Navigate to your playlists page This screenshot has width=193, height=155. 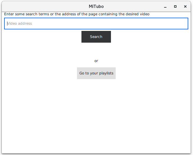(96, 73)
